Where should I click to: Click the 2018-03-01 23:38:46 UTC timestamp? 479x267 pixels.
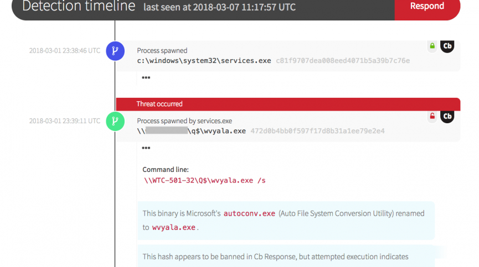(65, 51)
